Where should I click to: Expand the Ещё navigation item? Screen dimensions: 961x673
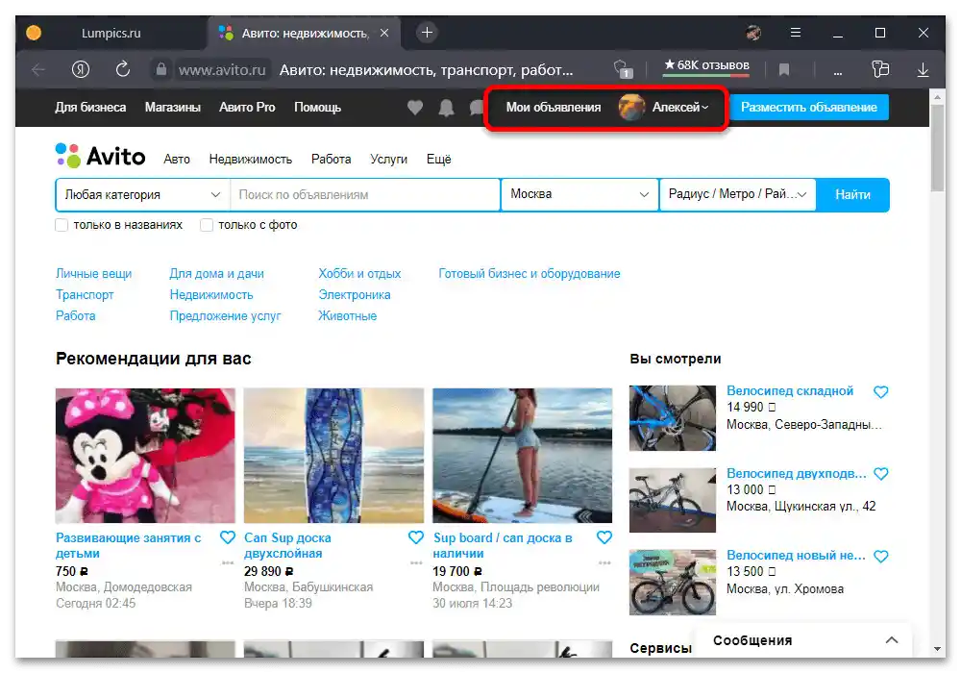[439, 160]
